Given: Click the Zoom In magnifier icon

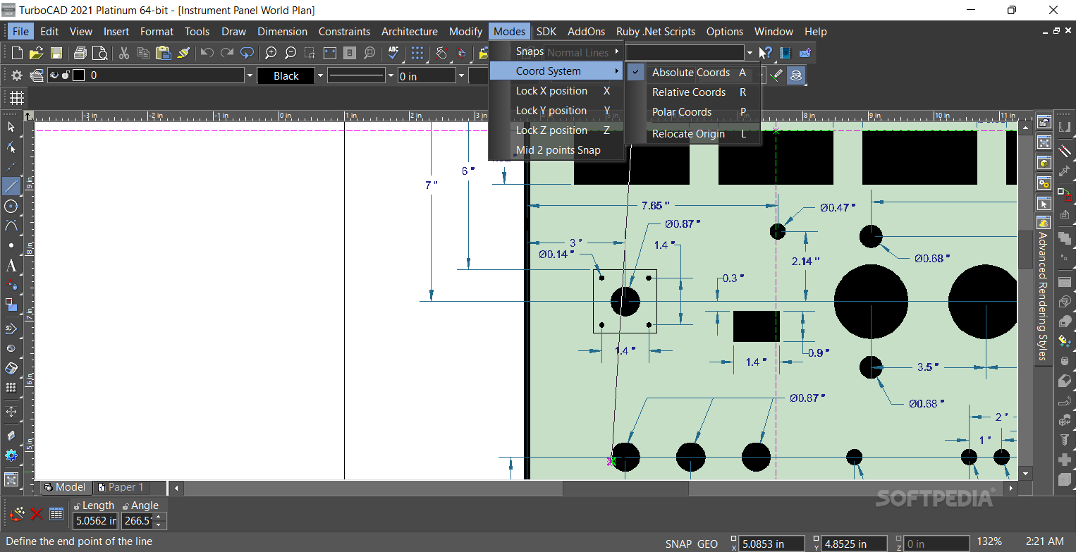Looking at the screenshot, I should point(271,53).
